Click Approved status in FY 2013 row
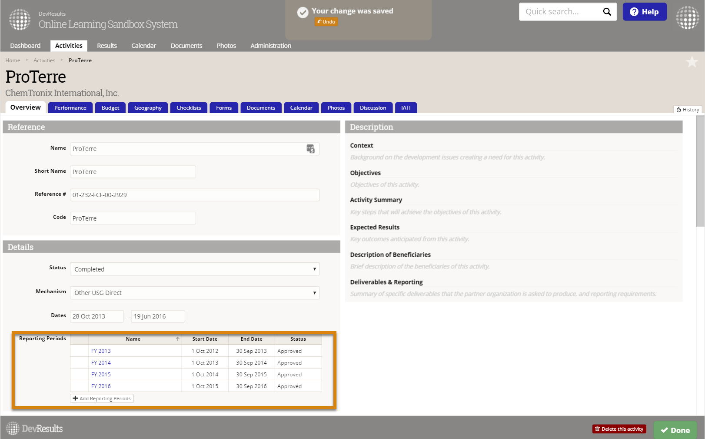 (289, 351)
